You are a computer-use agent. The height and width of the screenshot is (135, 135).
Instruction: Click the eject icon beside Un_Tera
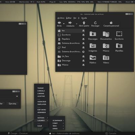83,56
